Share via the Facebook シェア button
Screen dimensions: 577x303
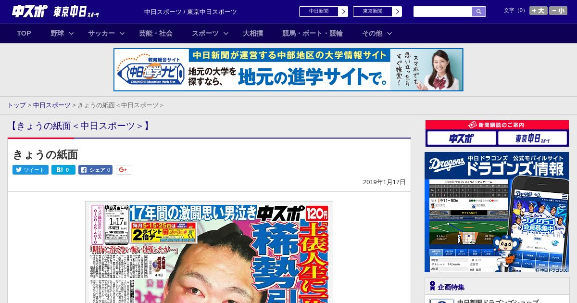[x=96, y=170]
